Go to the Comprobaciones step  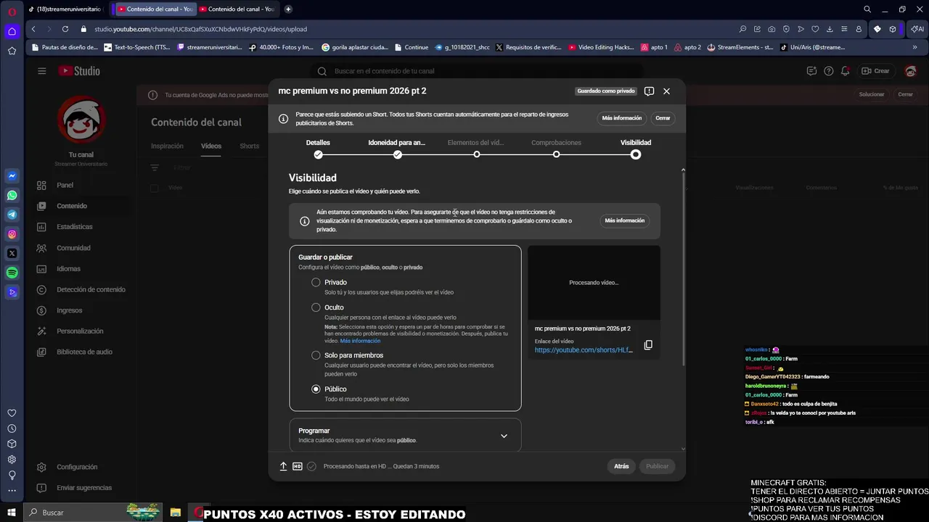556,148
